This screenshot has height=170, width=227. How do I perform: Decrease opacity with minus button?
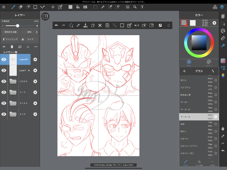(x=3, y=26)
